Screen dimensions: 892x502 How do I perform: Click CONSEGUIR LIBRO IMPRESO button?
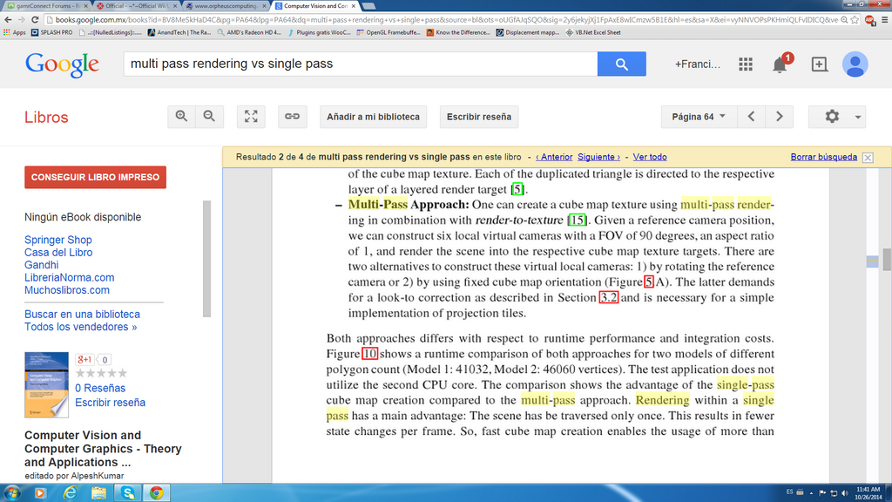95,177
